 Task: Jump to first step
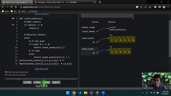[27, 82]
